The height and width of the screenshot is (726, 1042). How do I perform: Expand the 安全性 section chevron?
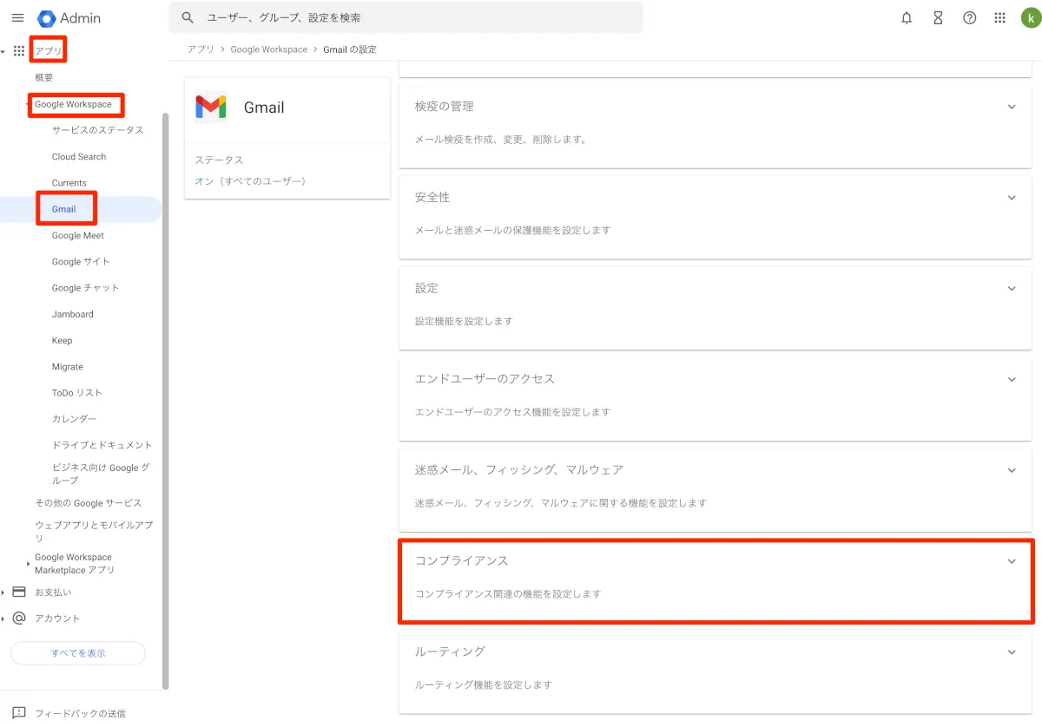1011,198
